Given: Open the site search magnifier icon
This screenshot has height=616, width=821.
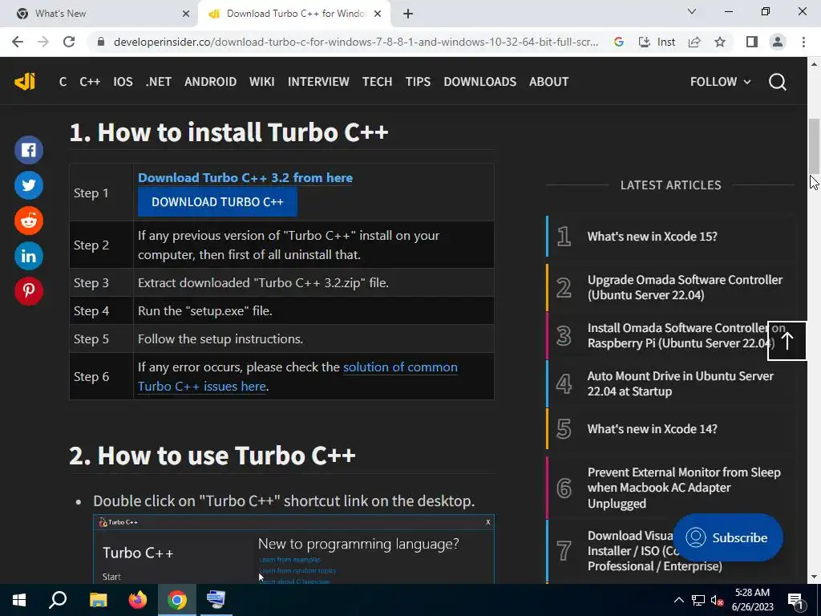Looking at the screenshot, I should pos(778,82).
